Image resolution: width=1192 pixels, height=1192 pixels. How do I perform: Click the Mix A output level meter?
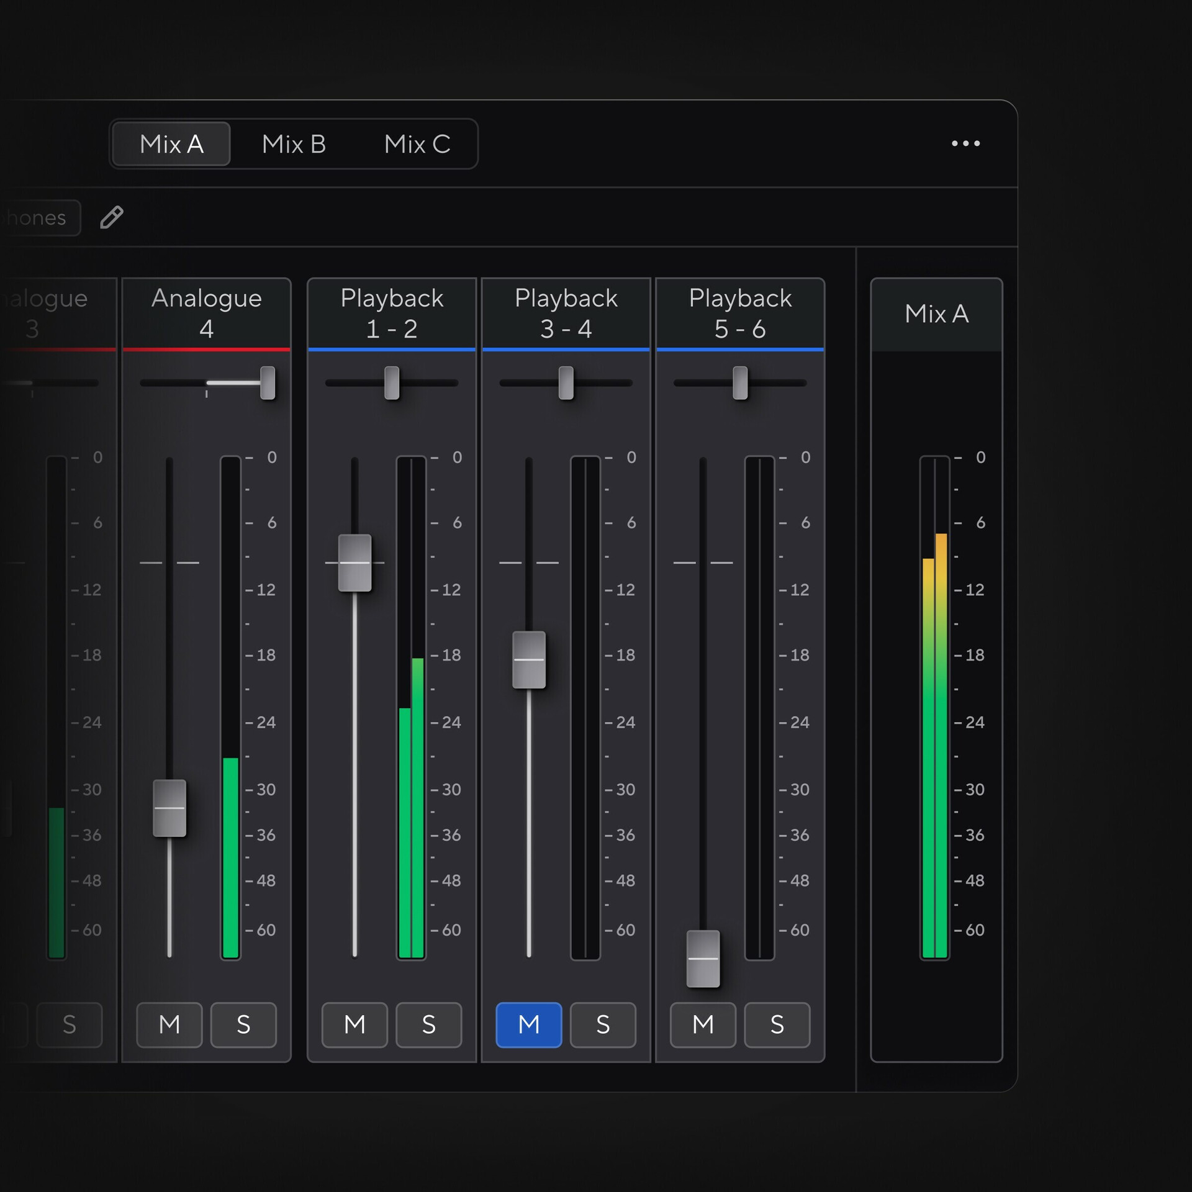point(934,708)
